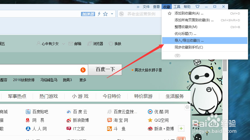Switch to the 生活服务 tab

[175, 96]
